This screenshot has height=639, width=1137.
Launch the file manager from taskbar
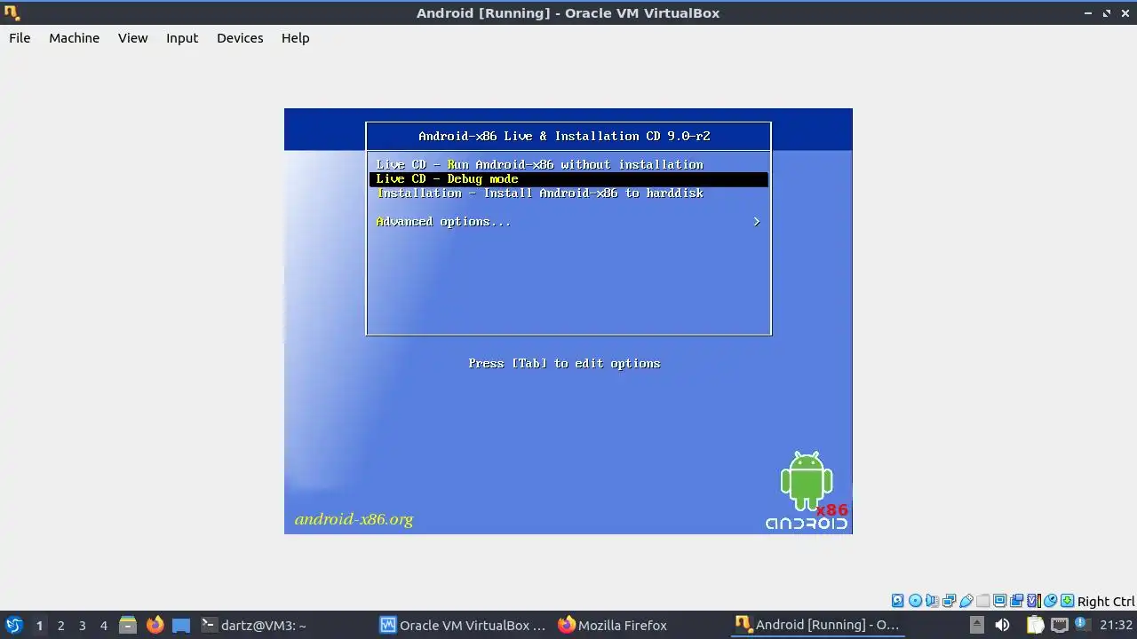click(127, 625)
